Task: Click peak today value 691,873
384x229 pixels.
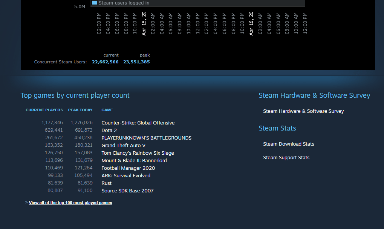Action: tap(84, 130)
